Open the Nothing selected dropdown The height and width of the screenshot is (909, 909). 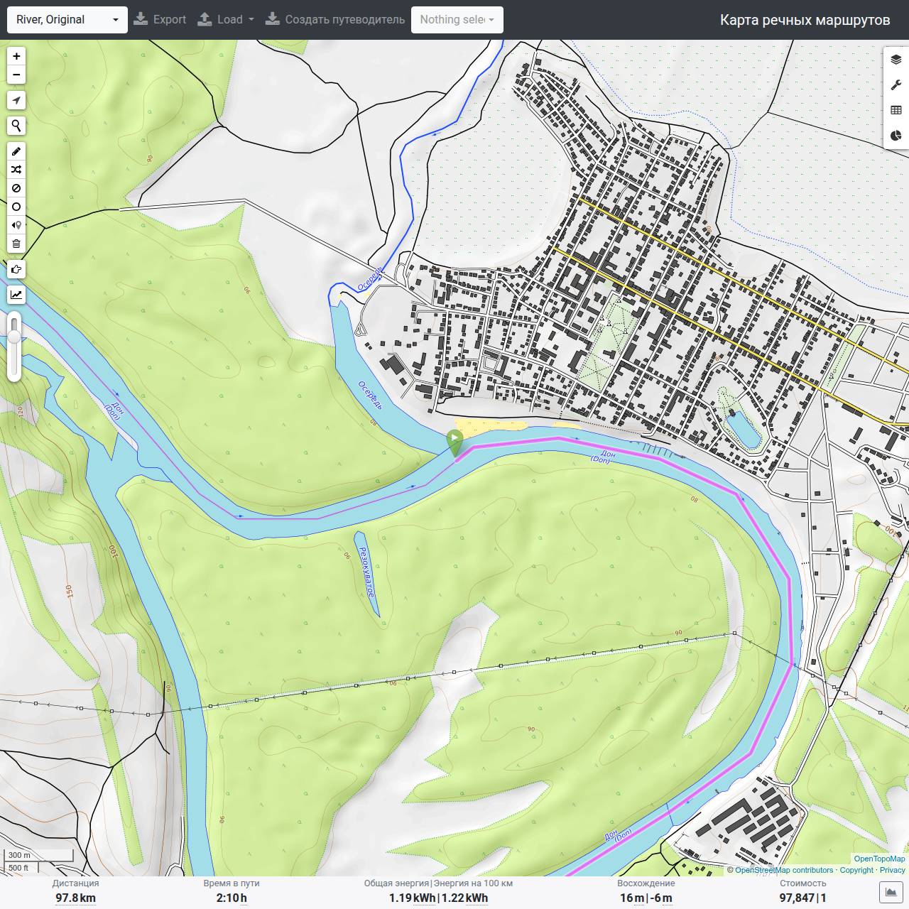click(457, 20)
